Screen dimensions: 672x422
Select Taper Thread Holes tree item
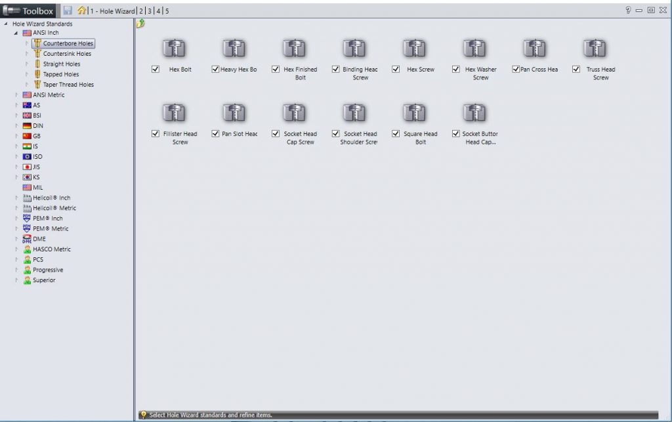68,85
